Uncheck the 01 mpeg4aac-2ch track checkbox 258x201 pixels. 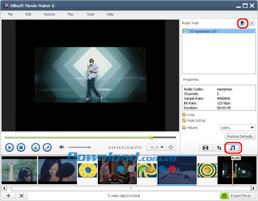point(185,31)
